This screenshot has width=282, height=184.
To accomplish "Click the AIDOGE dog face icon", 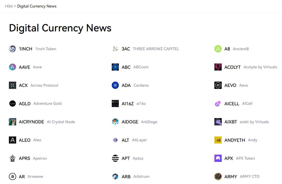I will pos(115,122).
